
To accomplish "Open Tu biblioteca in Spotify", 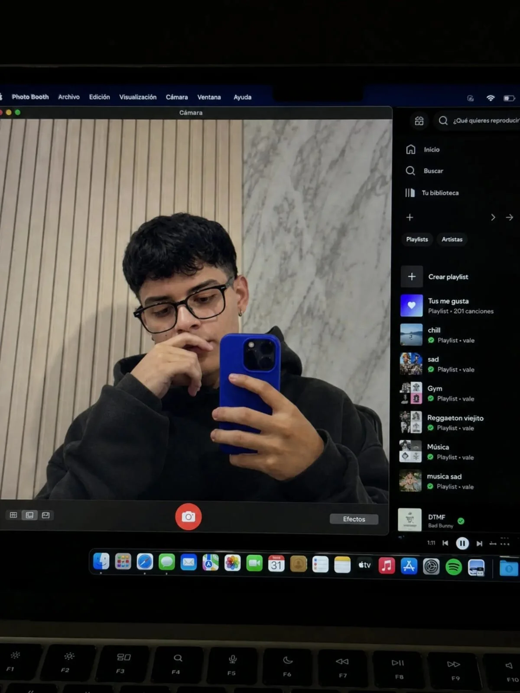I will (432, 193).
